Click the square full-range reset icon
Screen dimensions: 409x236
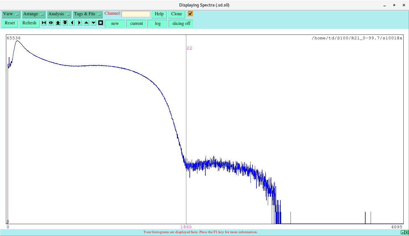(100, 23)
